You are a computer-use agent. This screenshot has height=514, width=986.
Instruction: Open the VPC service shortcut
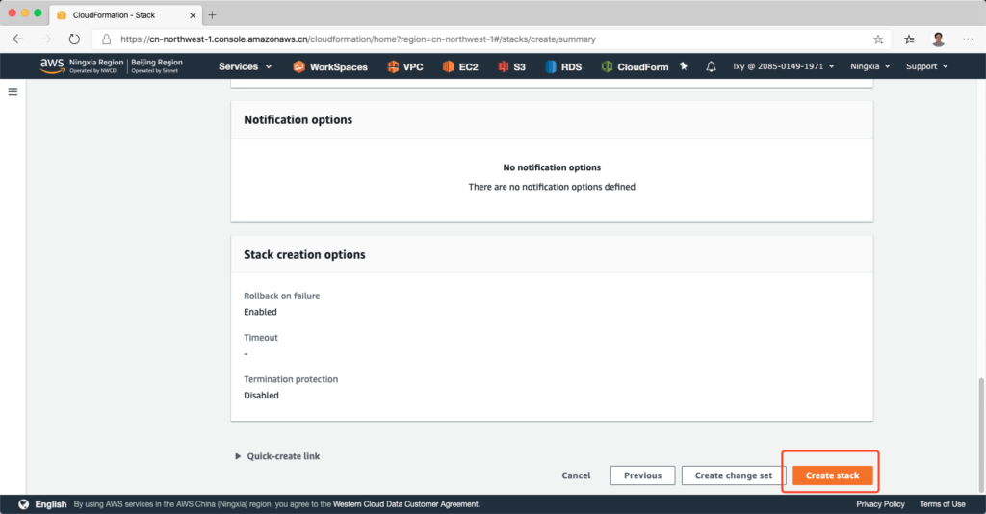[404, 67]
